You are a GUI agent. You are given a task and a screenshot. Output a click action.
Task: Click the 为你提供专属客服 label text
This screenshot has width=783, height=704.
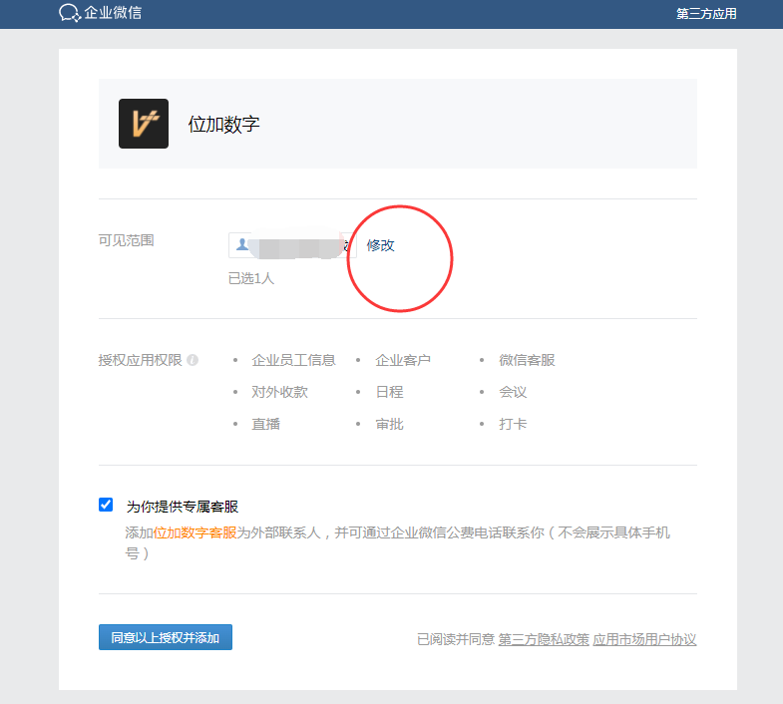183,507
